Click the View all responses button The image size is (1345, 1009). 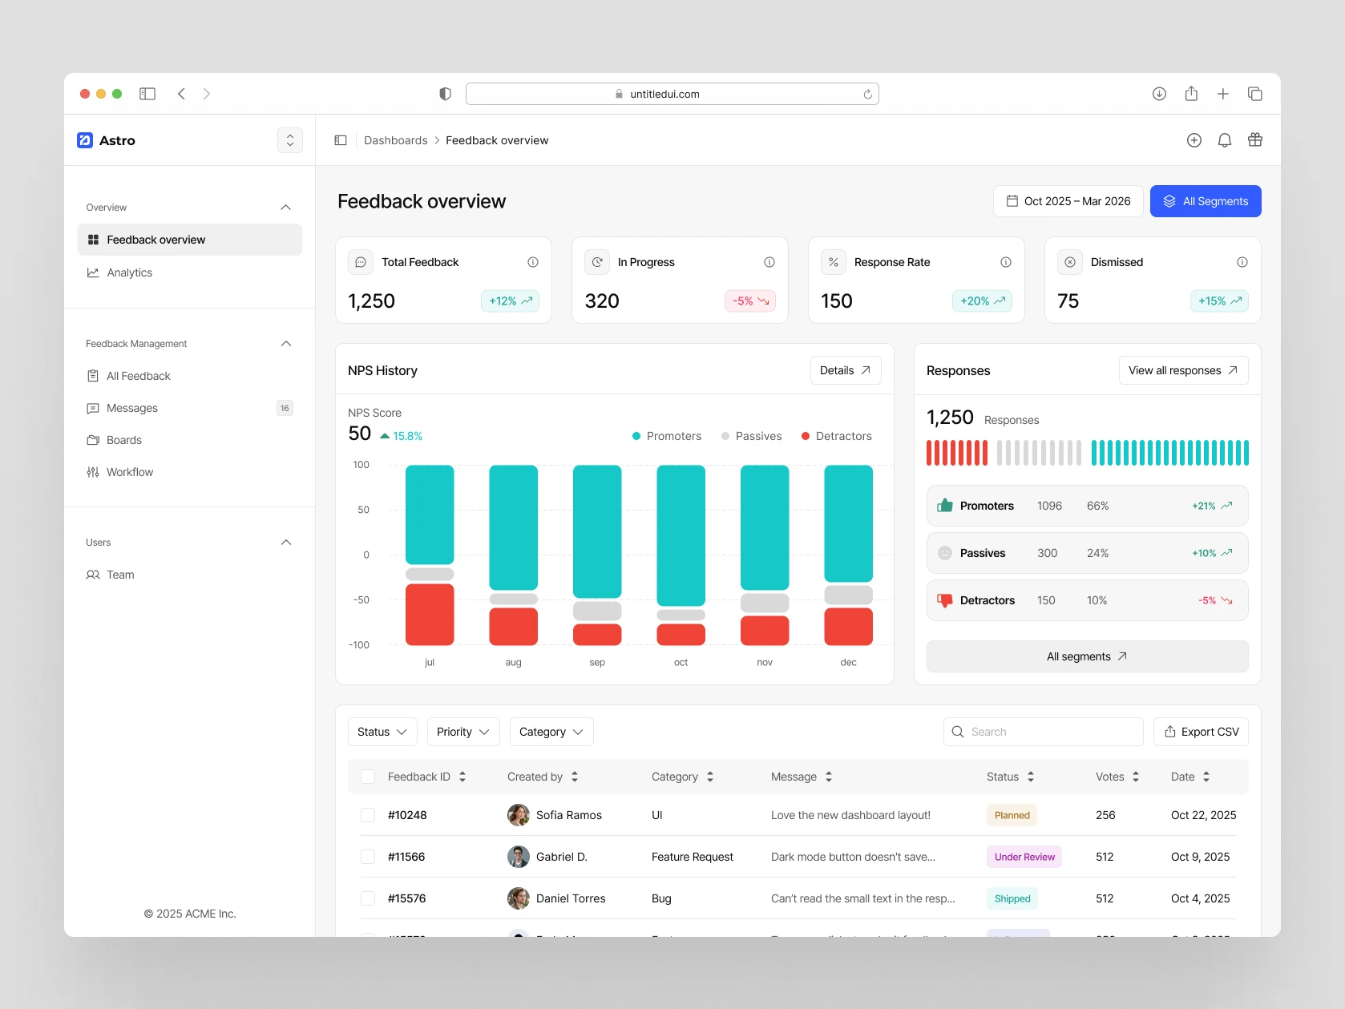point(1183,369)
